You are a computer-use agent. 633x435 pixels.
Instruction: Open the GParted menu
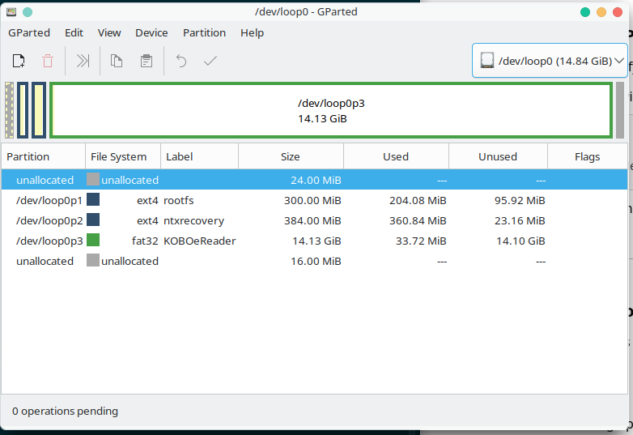[x=29, y=32]
